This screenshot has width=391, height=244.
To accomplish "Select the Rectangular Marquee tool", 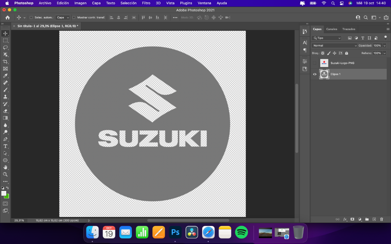I will (5, 40).
